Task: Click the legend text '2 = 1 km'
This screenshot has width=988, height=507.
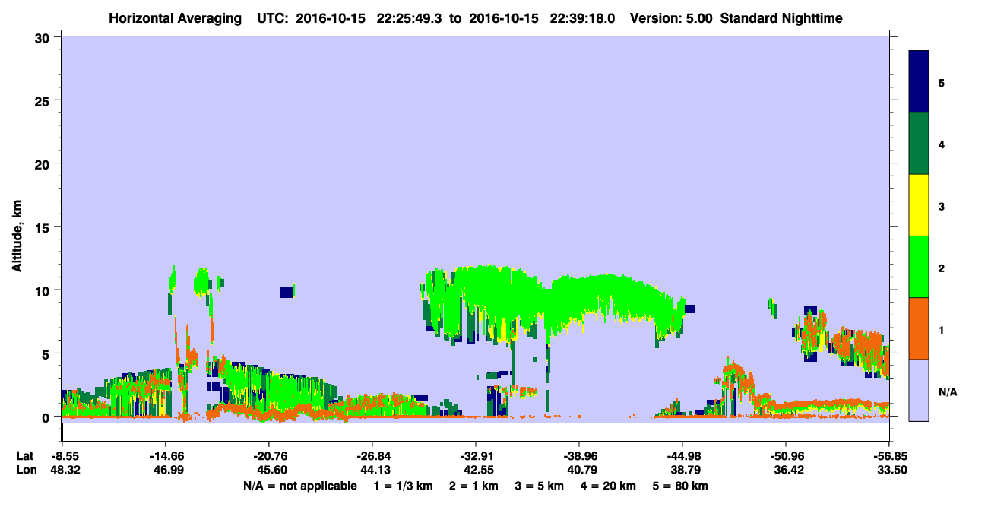Action: (x=472, y=486)
